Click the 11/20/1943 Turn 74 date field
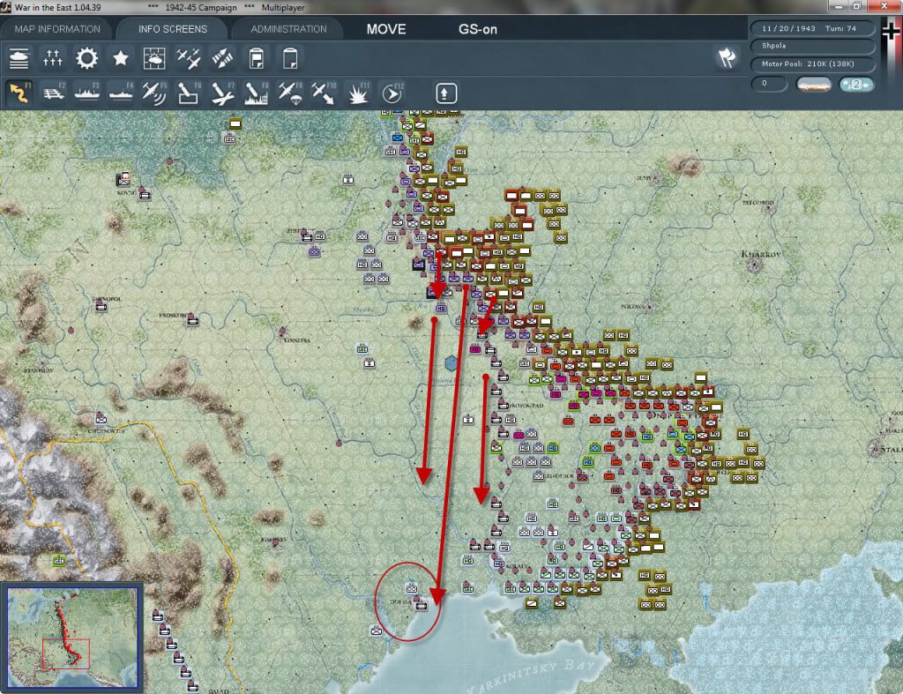Viewport: 903px width, 694px height. point(812,28)
